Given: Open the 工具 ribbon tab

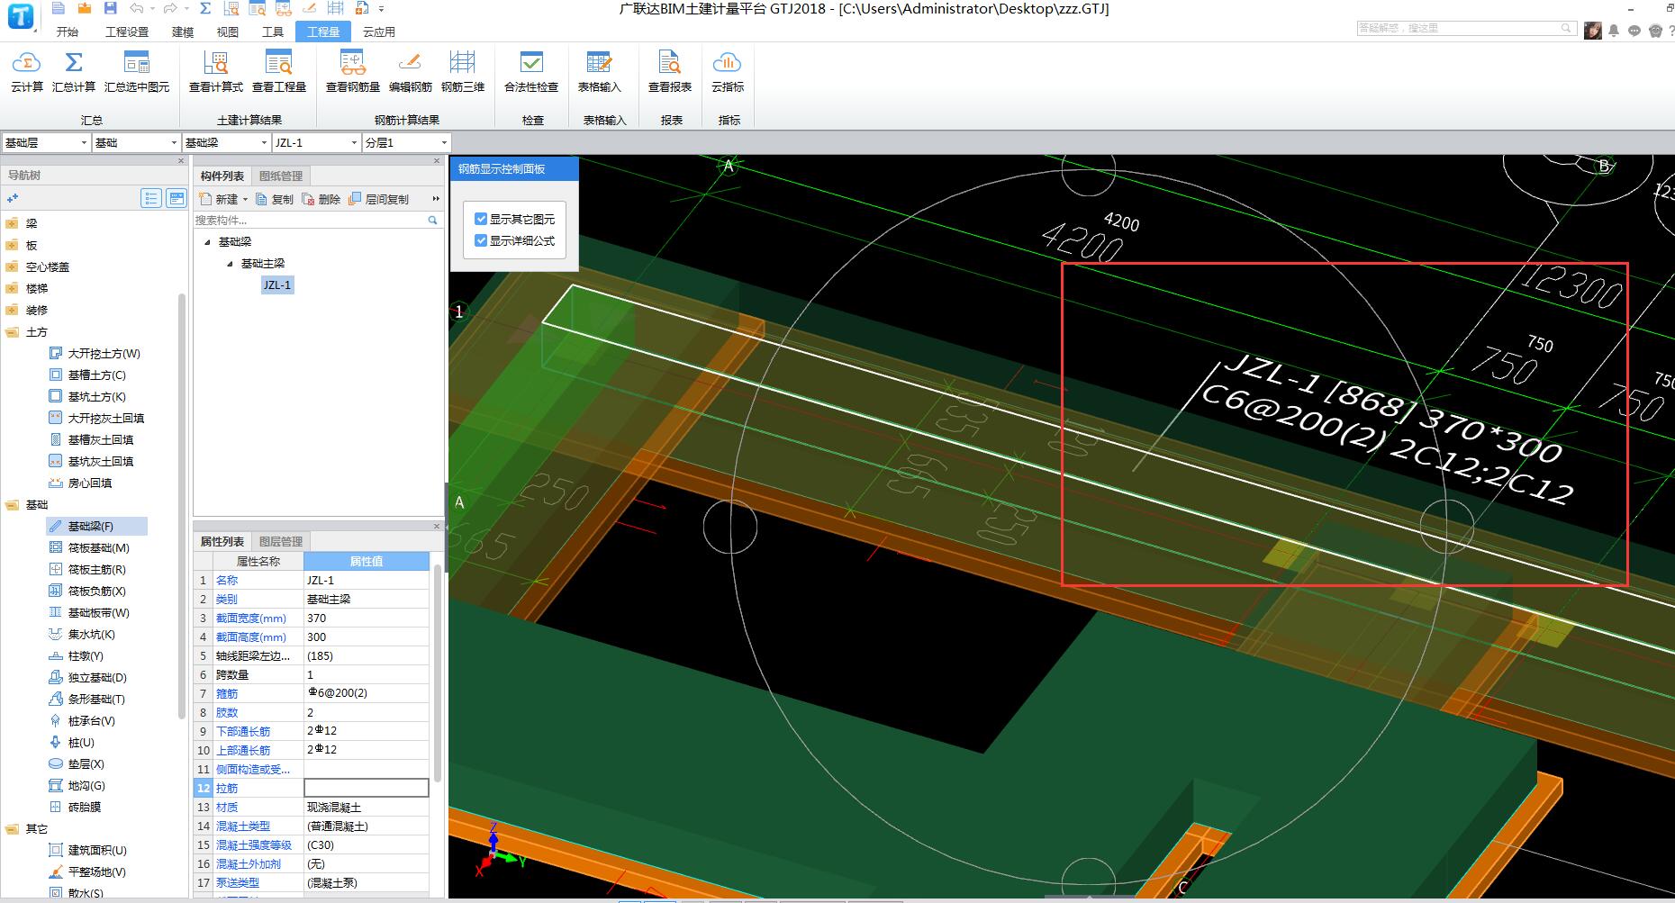Looking at the screenshot, I should [273, 32].
